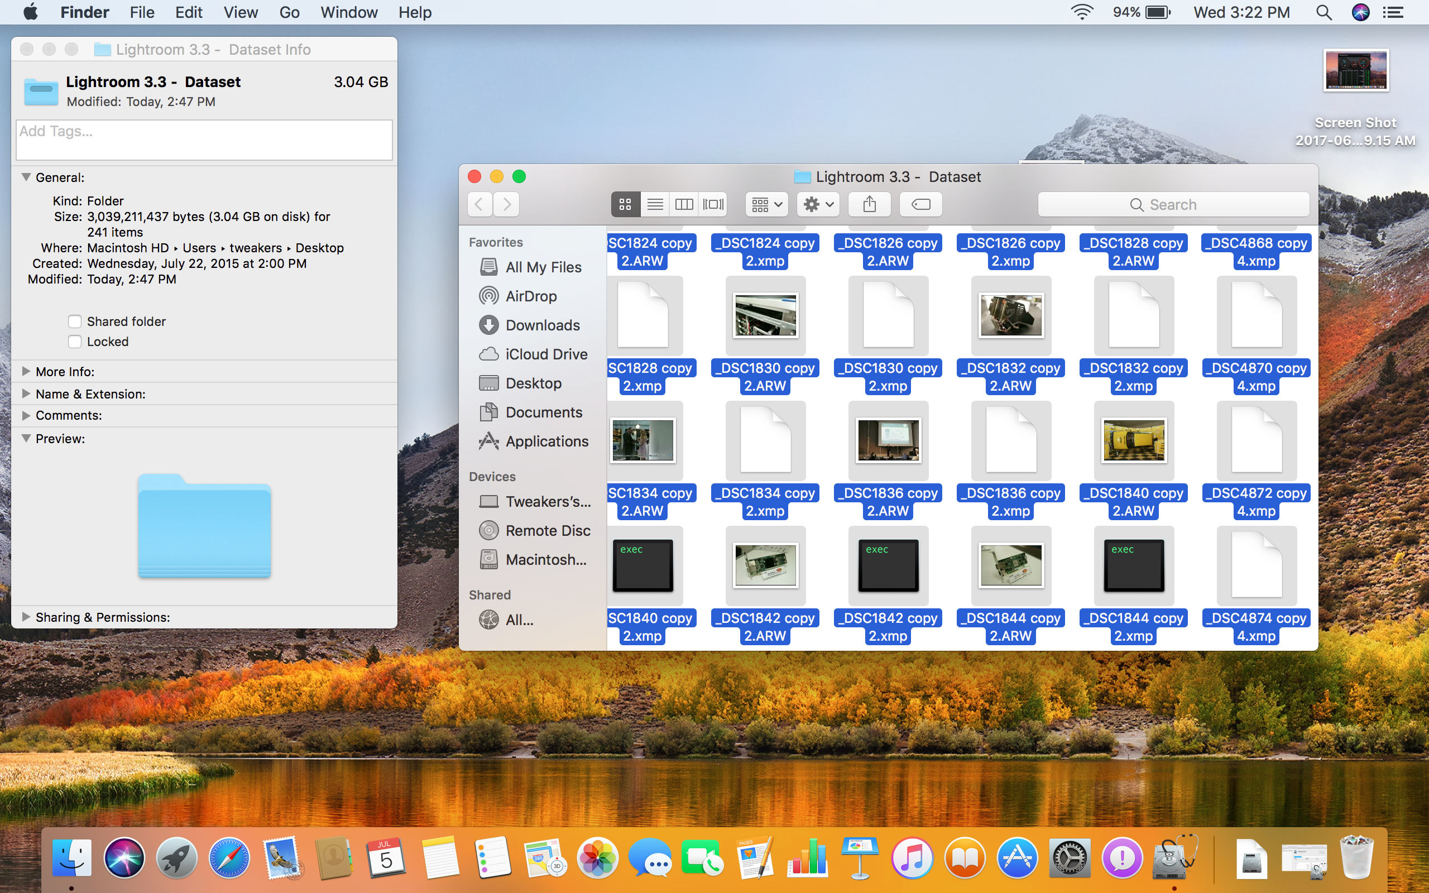Go forward in Finder window
This screenshot has width=1429, height=893.
(x=507, y=204)
